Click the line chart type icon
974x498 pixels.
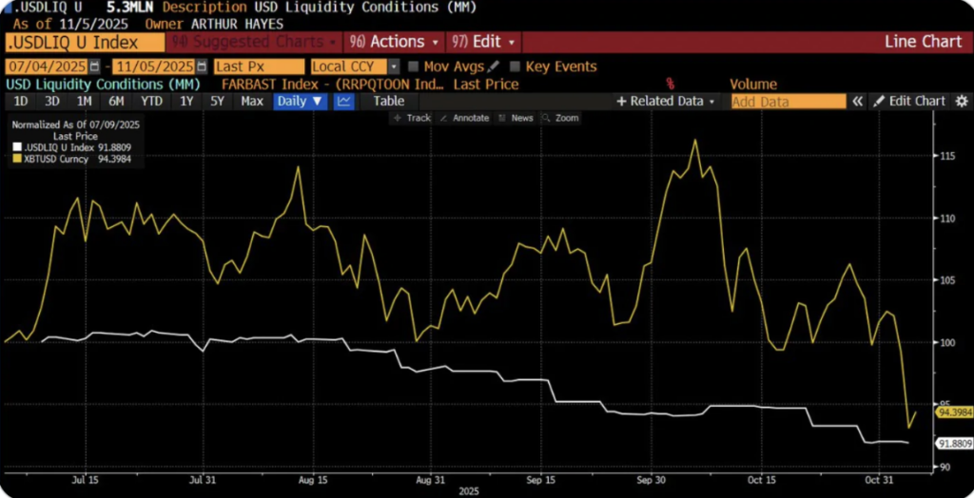tap(344, 101)
